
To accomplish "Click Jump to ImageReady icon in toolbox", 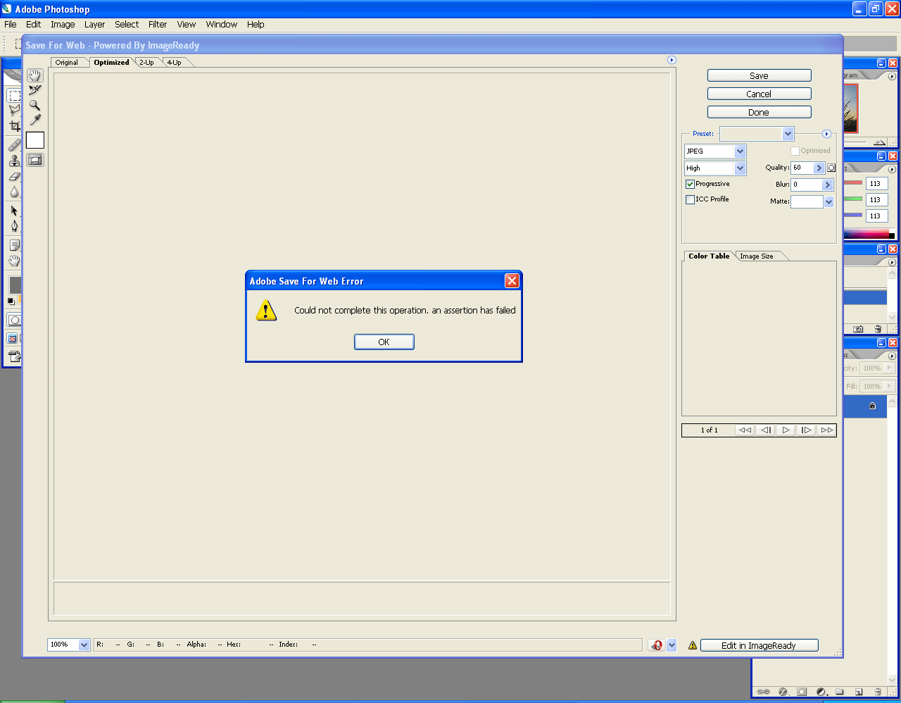I will pyautogui.click(x=14, y=356).
